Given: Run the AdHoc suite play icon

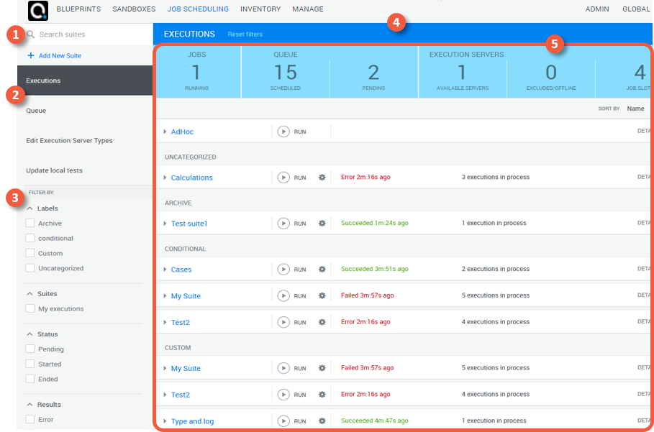Looking at the screenshot, I should tap(283, 132).
